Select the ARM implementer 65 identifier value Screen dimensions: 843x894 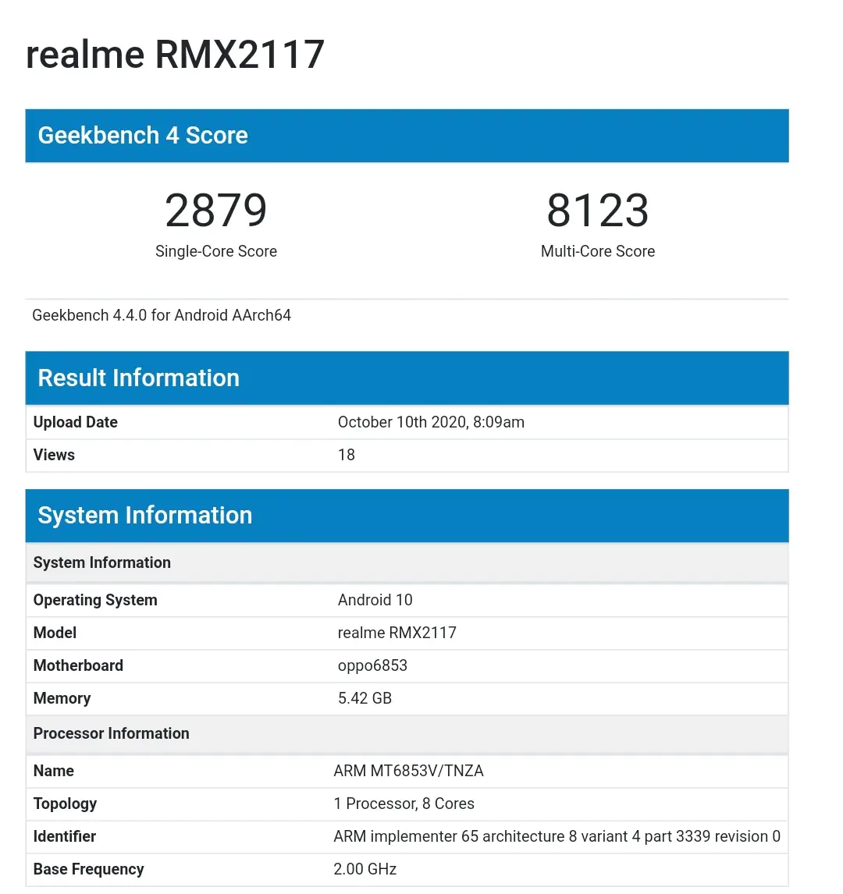click(557, 836)
